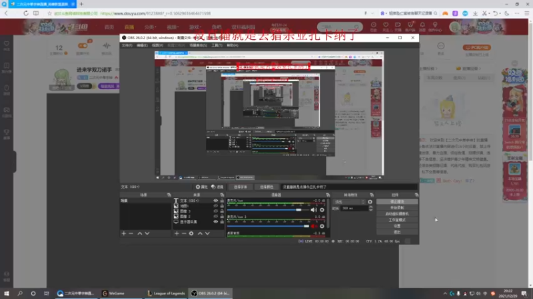Move source down in the sources list
Viewport: 533px width, 299px height.
pos(207,233)
